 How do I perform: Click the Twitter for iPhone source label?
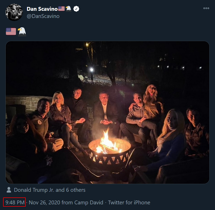[x=129, y=203]
